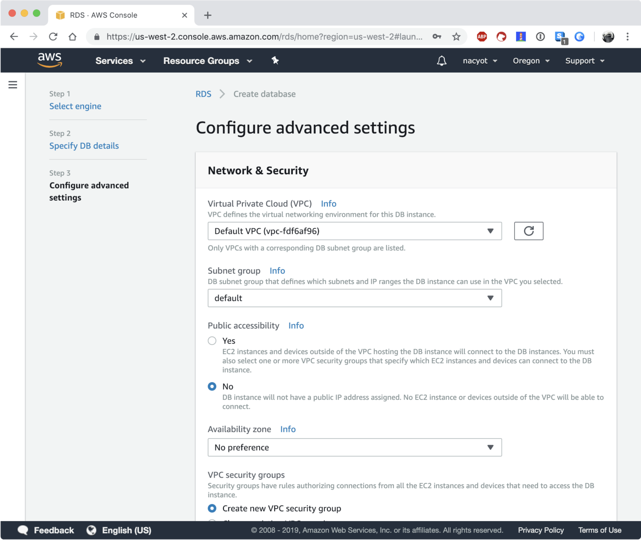Click the site lock icon in address bar
641x540 pixels.
tap(97, 37)
